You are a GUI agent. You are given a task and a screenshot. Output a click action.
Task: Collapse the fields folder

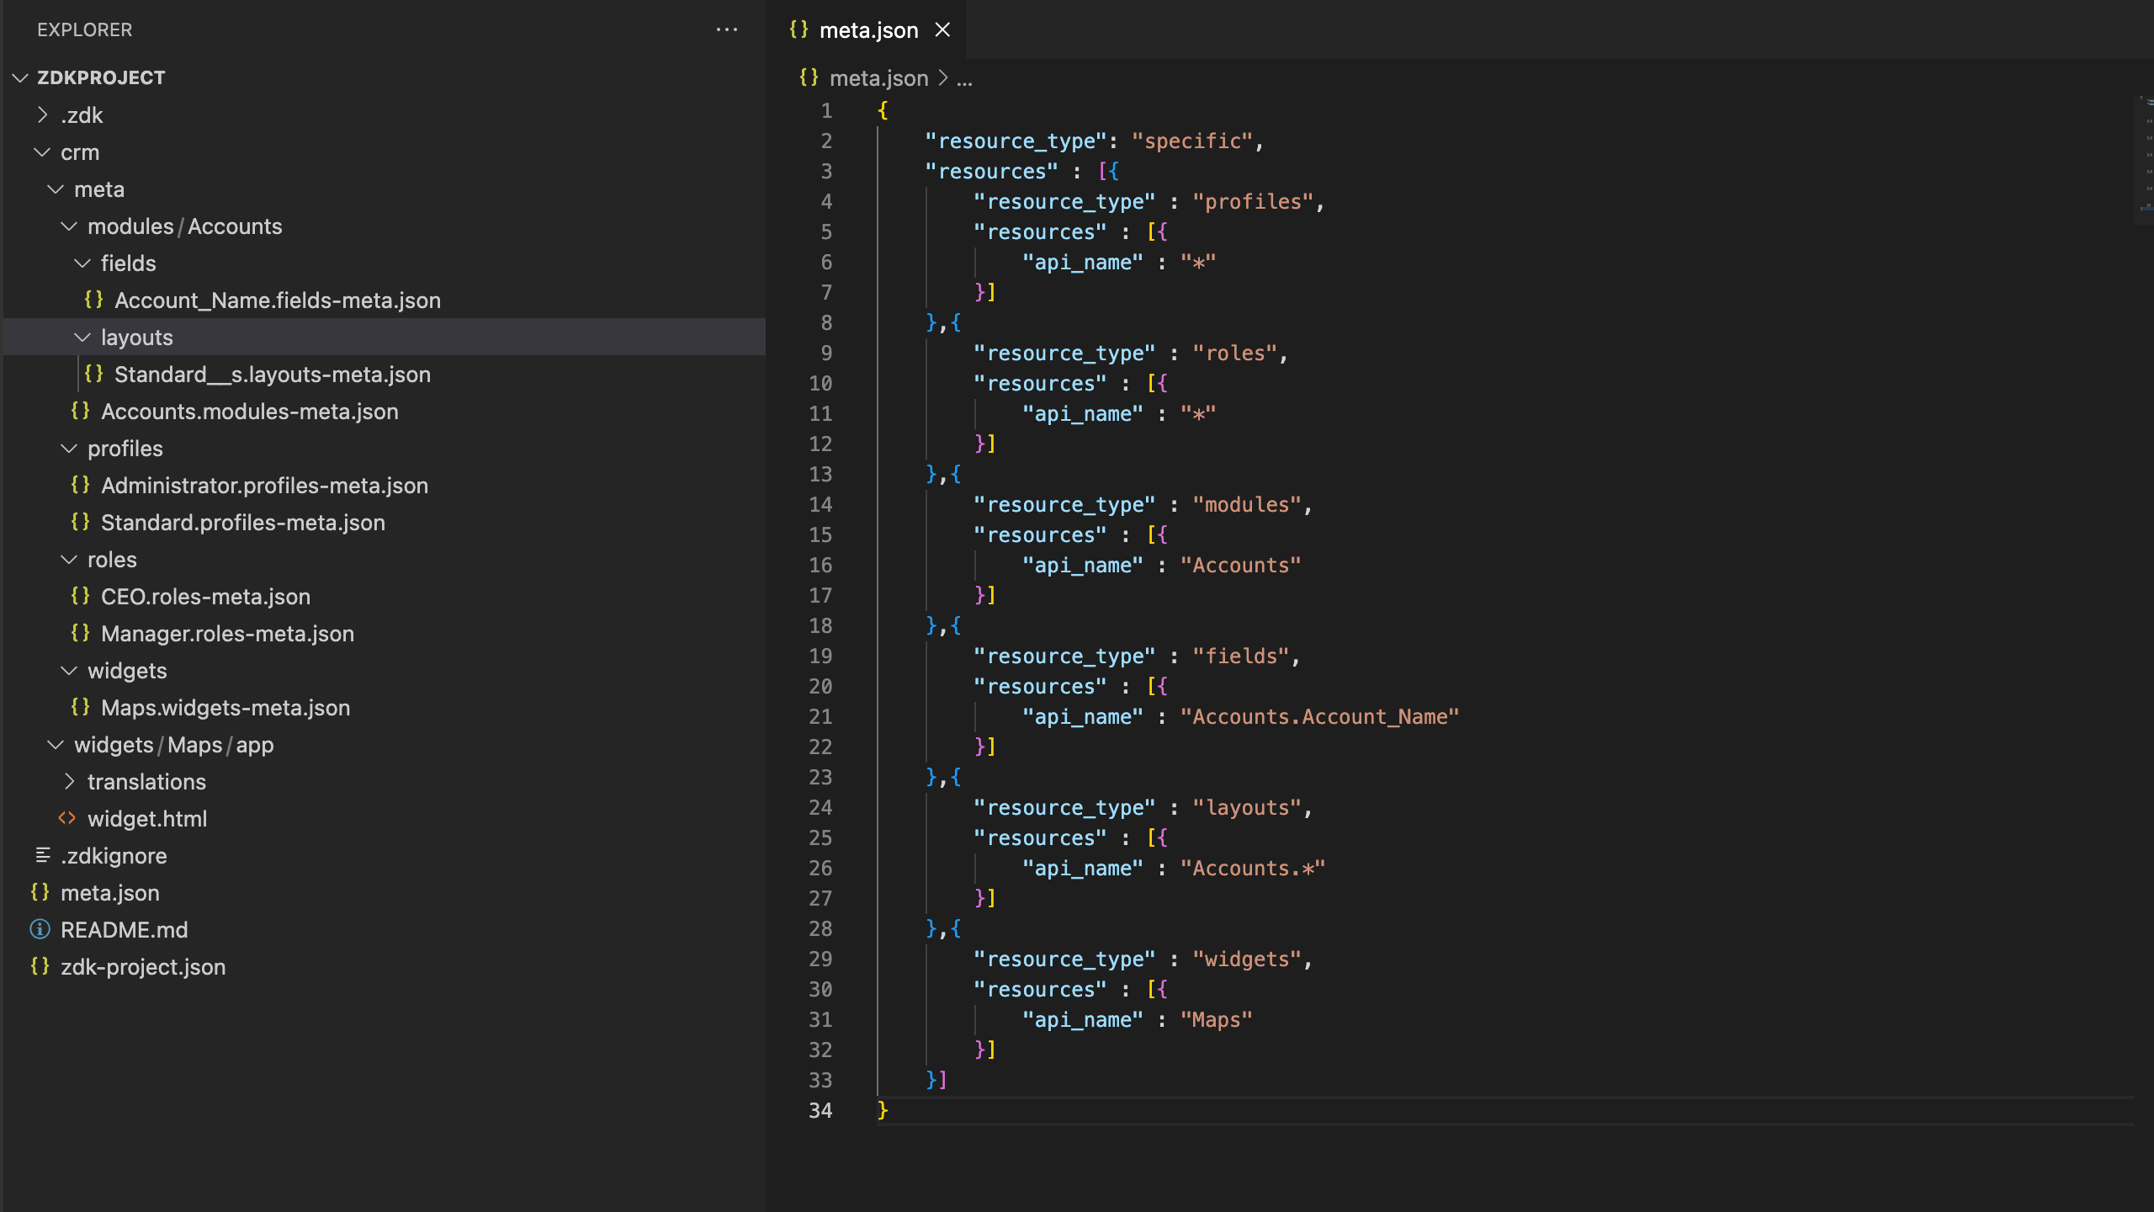coord(82,263)
